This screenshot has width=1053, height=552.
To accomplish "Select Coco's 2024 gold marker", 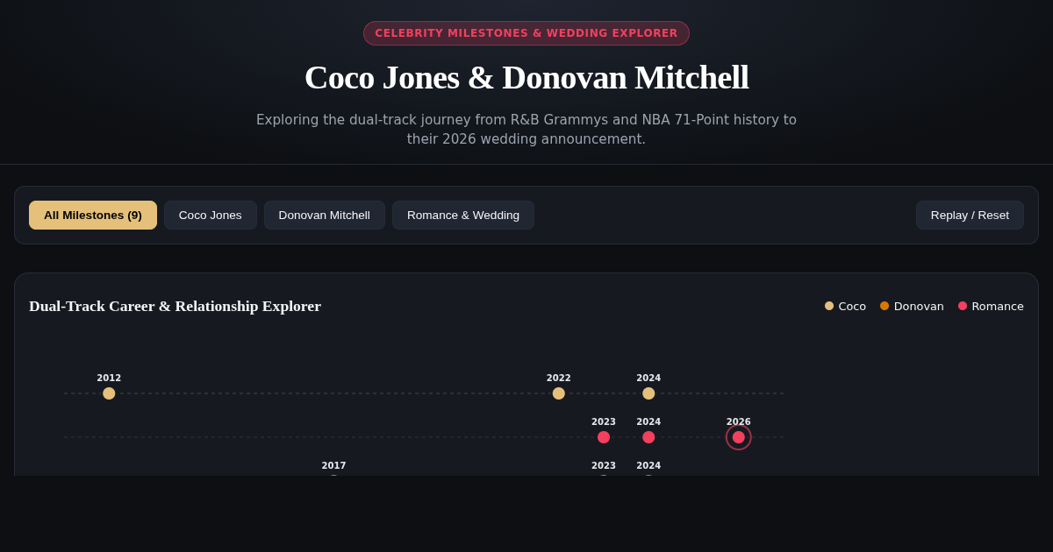I will 648,393.
